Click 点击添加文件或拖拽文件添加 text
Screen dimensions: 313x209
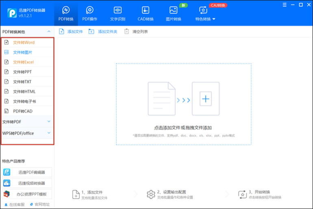[x=183, y=128]
